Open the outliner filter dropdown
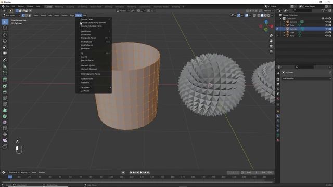 [324, 10]
